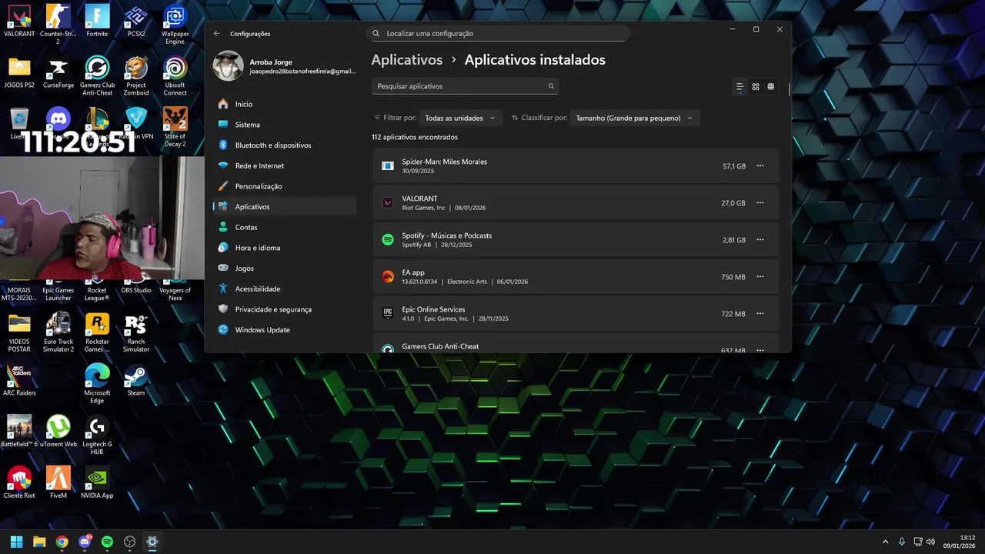Open Wallpaper Engine desktop shortcut
This screenshot has width=985, height=554.
[x=175, y=25]
